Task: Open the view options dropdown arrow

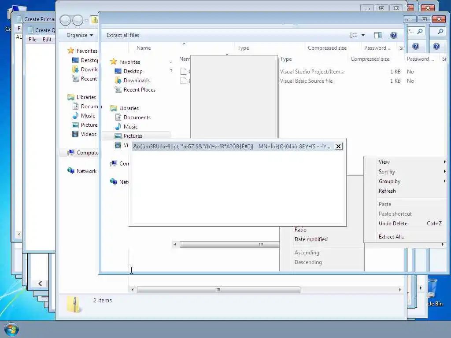Action: 363,35
